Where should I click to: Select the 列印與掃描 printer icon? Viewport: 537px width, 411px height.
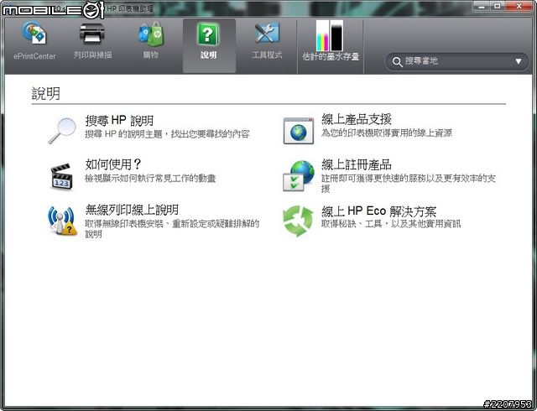coord(92,34)
